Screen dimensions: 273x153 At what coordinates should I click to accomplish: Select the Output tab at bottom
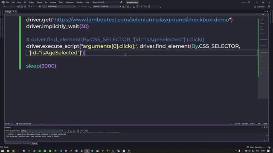(x=34, y=143)
